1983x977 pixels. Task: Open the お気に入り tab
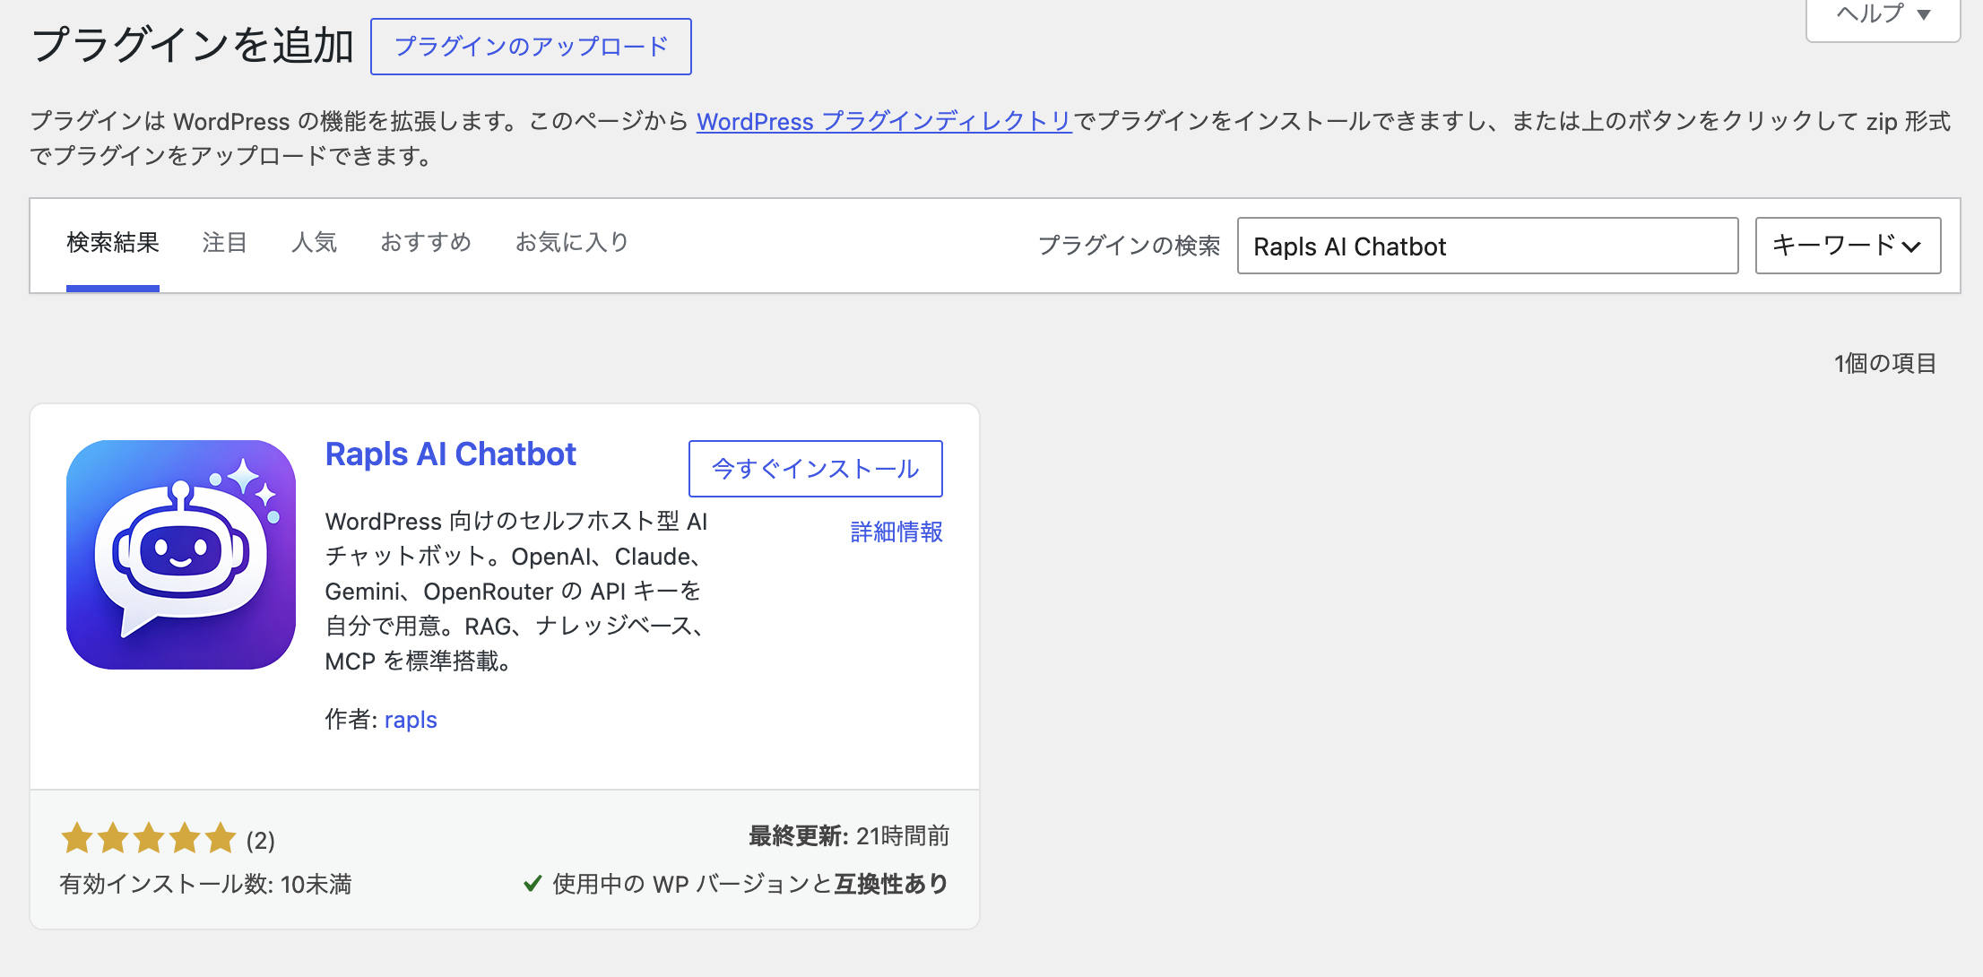(x=572, y=243)
